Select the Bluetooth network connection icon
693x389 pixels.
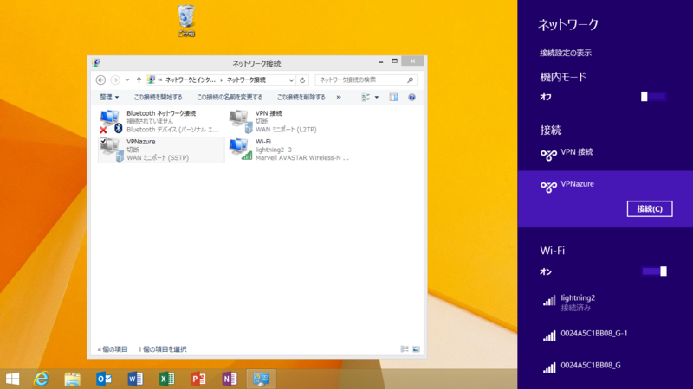pyautogui.click(x=110, y=121)
